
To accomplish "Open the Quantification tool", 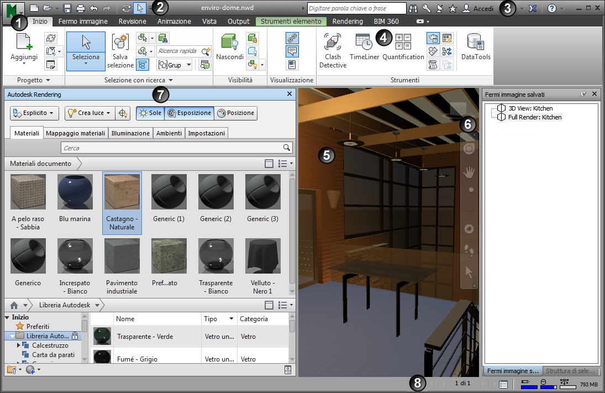I will pyautogui.click(x=403, y=47).
